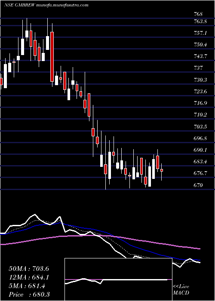
Task: Select the 723.6 price axis label
Action: (x=200, y=91)
